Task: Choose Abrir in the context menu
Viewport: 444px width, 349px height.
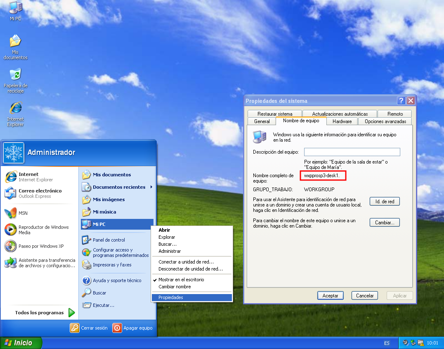Action: tap(192, 230)
